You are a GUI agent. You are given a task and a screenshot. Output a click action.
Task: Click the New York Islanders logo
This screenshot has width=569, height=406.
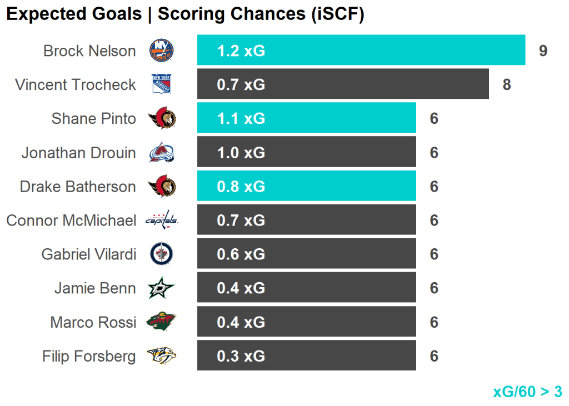(161, 51)
